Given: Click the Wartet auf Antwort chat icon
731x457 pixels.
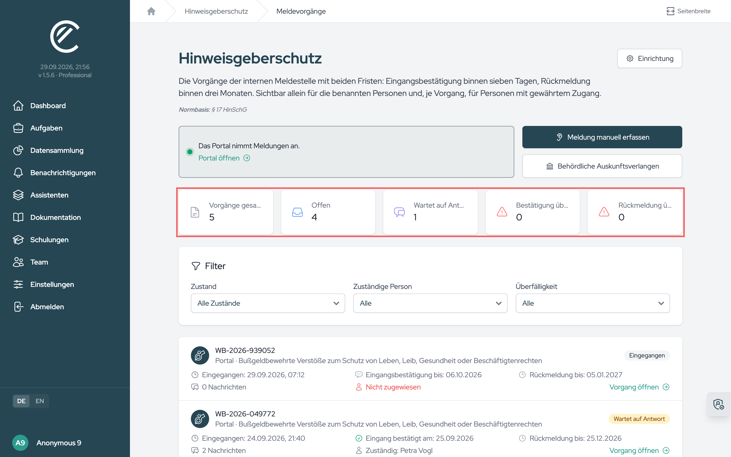Looking at the screenshot, I should [x=399, y=212].
